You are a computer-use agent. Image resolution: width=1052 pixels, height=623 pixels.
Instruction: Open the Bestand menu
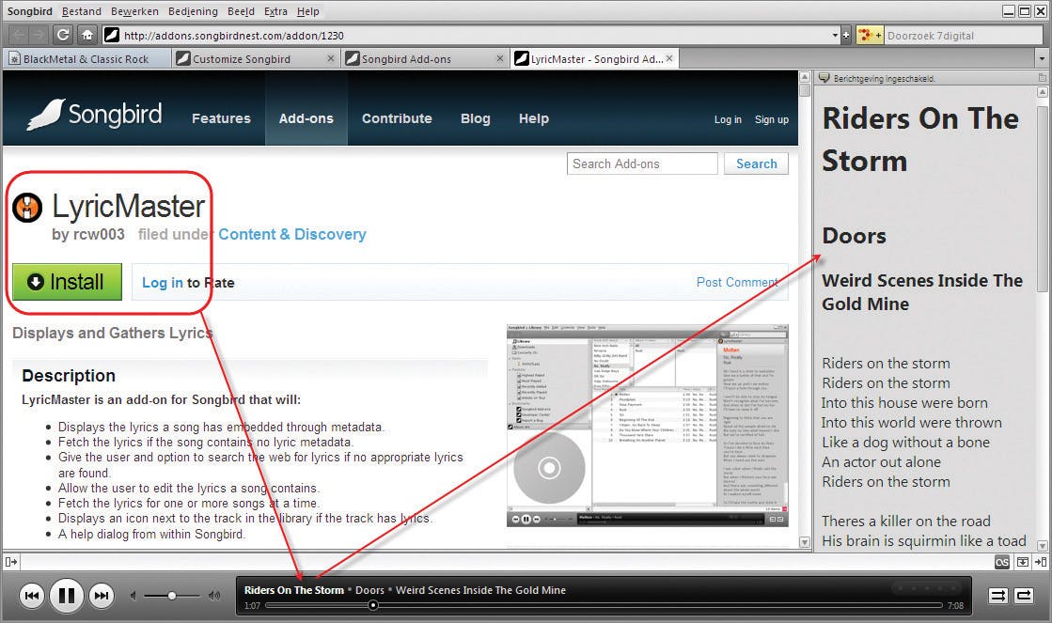pos(81,11)
